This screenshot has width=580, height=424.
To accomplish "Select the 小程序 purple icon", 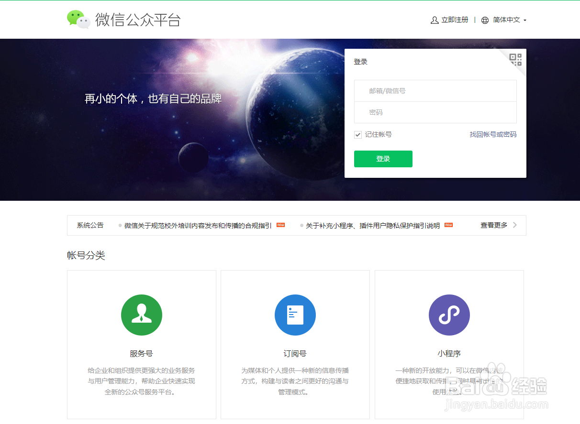I will pyautogui.click(x=449, y=315).
